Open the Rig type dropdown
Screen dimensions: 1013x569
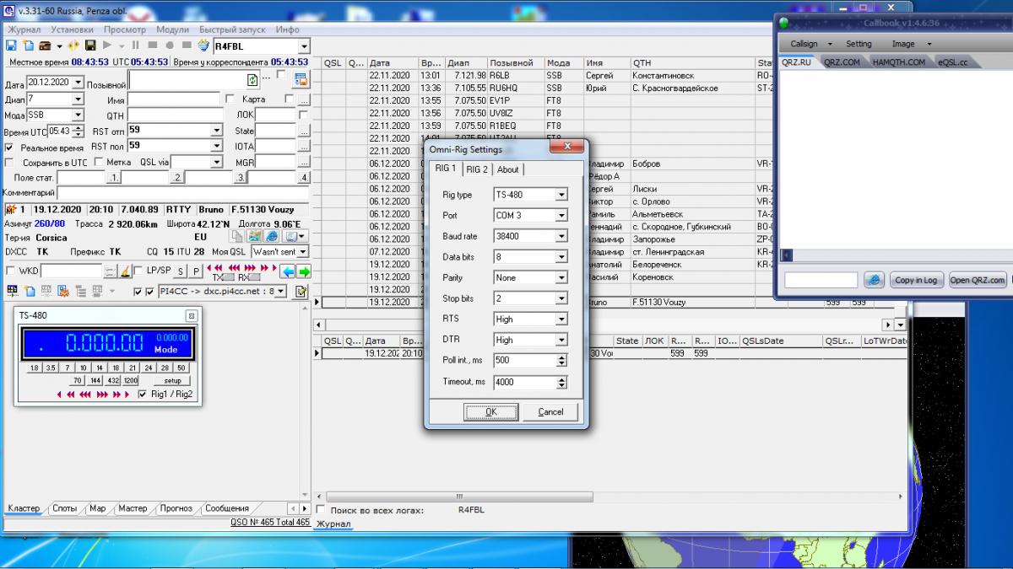point(561,195)
